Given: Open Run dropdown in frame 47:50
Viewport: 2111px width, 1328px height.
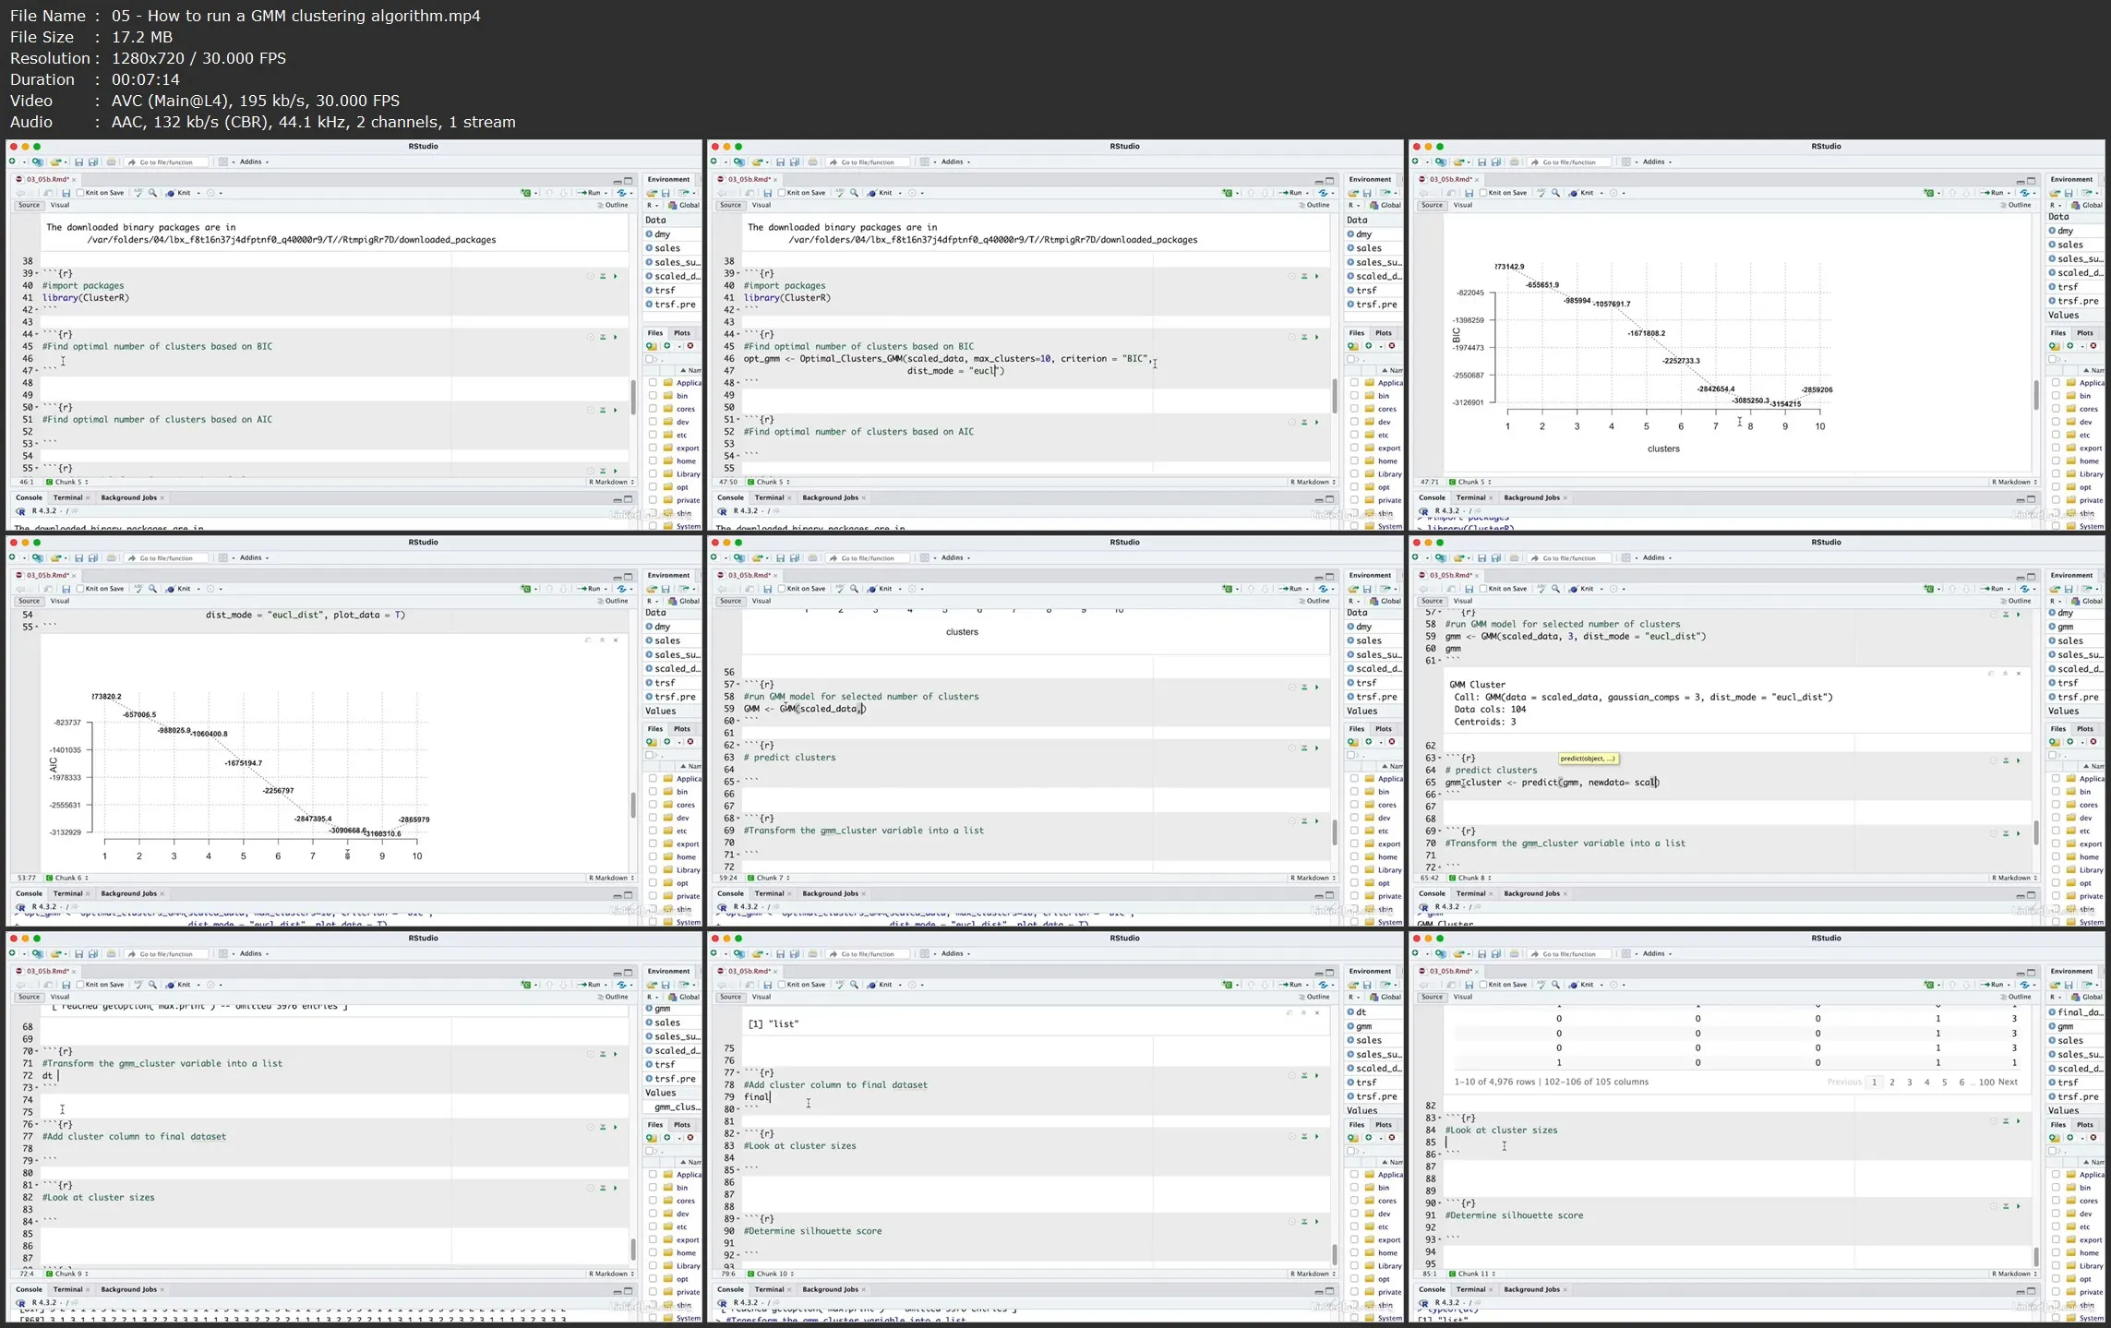Looking at the screenshot, I should [x=1307, y=193].
